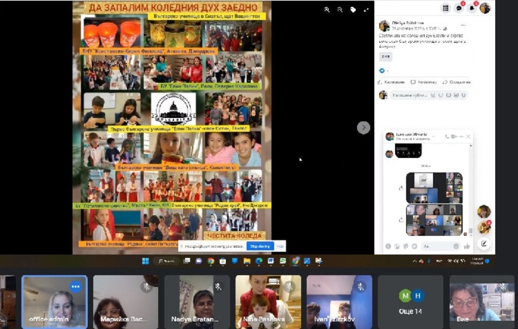This screenshot has width=518, height=329.
Task: Show the 14 more participants tile
Action: (410, 302)
